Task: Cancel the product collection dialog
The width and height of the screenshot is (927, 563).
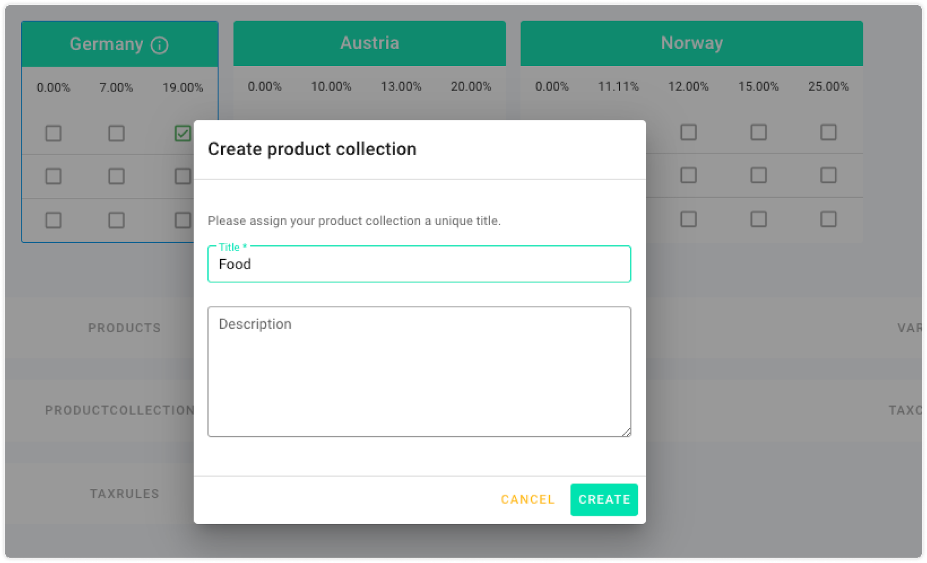Action: click(x=527, y=499)
